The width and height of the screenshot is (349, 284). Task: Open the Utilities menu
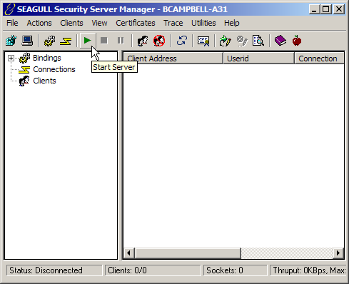tap(203, 23)
